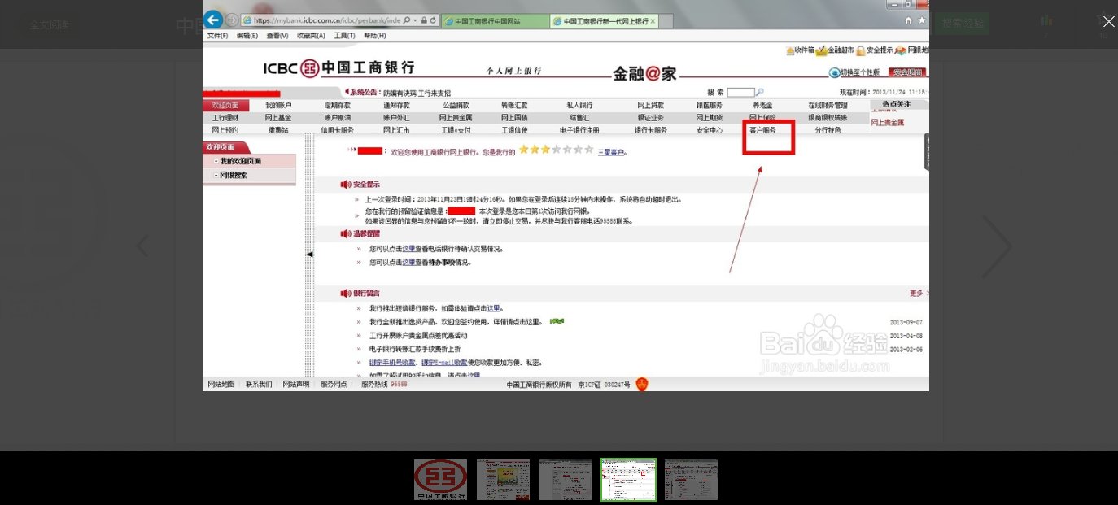Screen dimensions: 1118x505
Task: Open 我的账户 in navigation
Action: click(278, 106)
